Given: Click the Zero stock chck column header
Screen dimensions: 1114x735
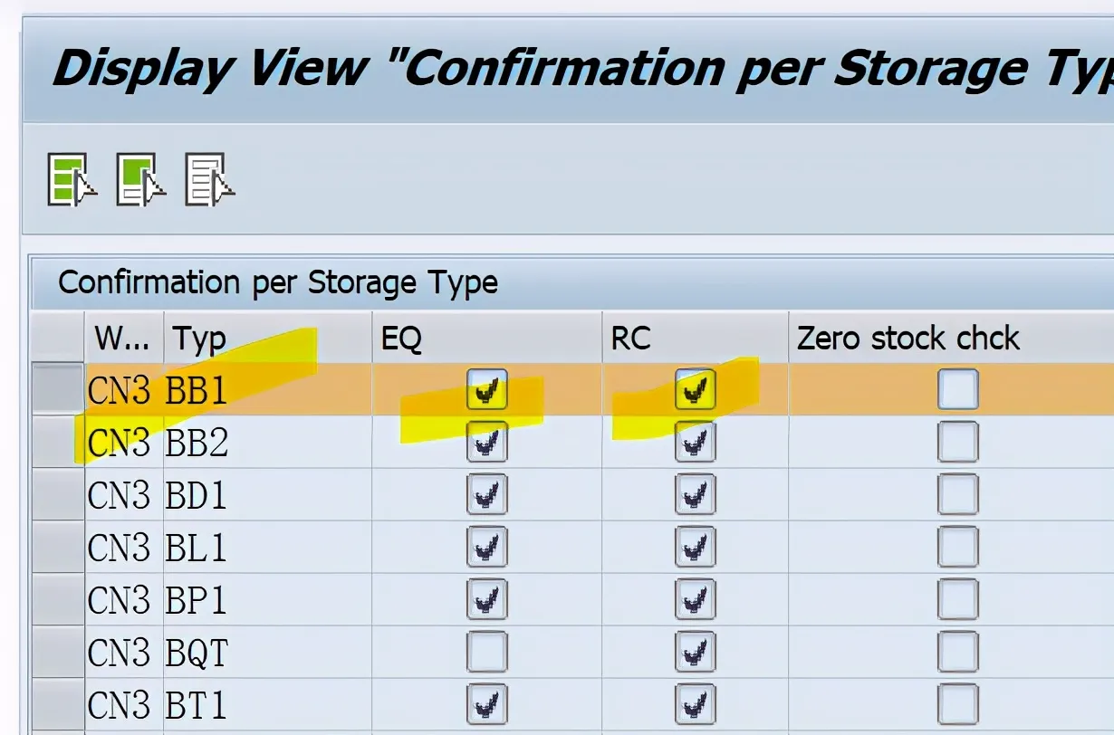Looking at the screenshot, I should pos(908,339).
